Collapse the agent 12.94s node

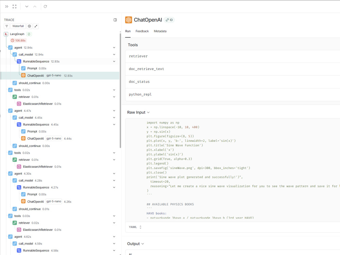114,48
